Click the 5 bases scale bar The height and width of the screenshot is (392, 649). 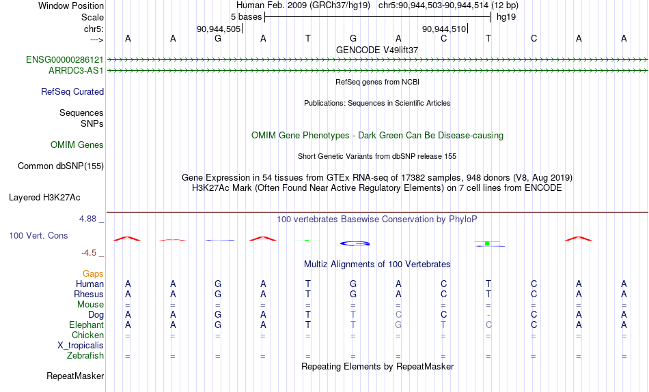click(x=378, y=17)
